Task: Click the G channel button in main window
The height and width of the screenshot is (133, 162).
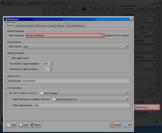Action: click(44, 14)
